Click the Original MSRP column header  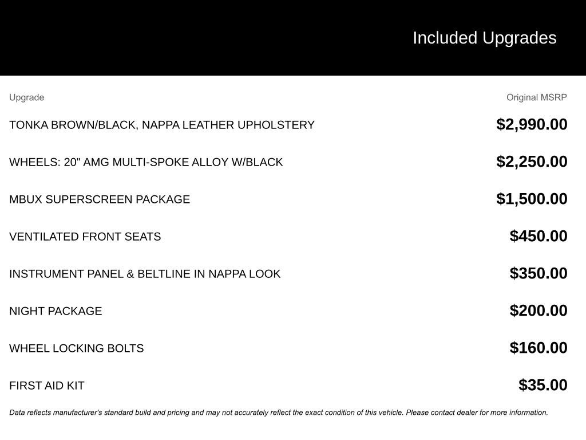pos(536,97)
